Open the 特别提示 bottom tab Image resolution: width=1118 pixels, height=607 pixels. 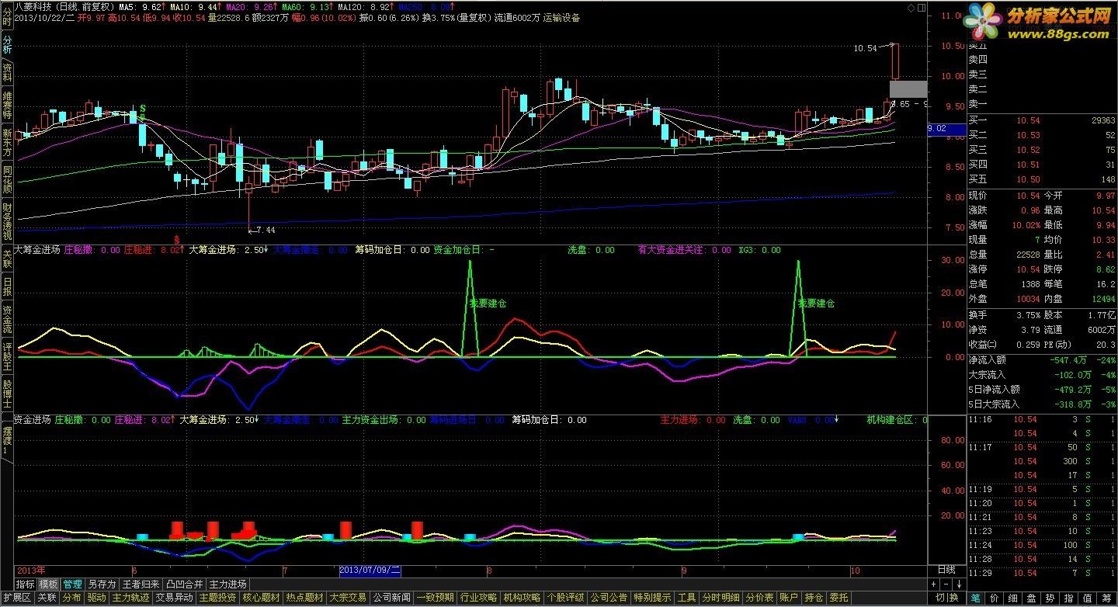652,598
